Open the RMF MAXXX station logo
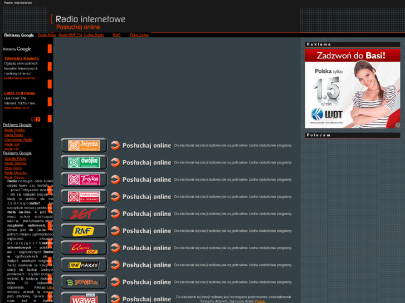This screenshot has height=303, width=405. (x=84, y=265)
